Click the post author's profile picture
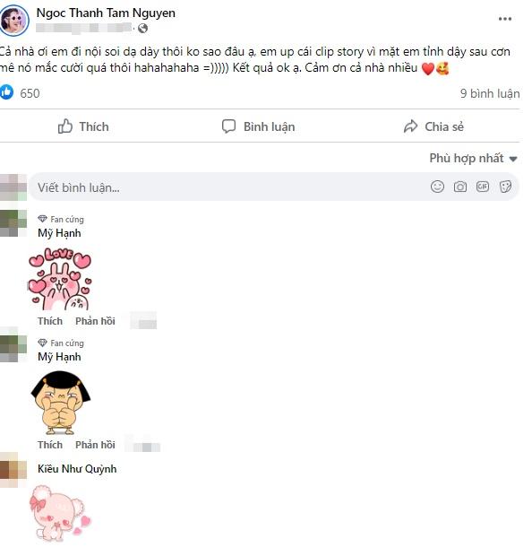This screenshot has height=547, width=532. (x=14, y=21)
